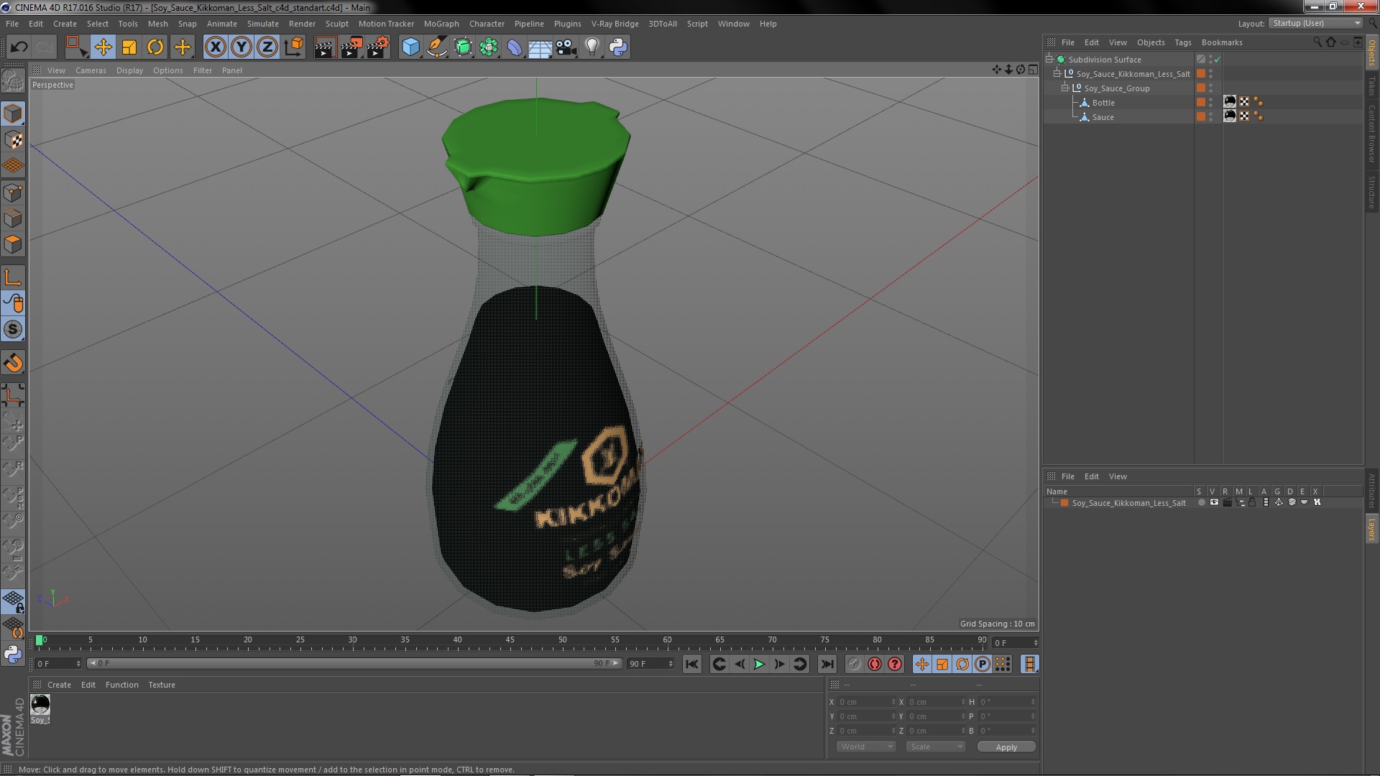1380x776 pixels.
Task: Toggle Bottle visibility dots
Action: click(1210, 102)
